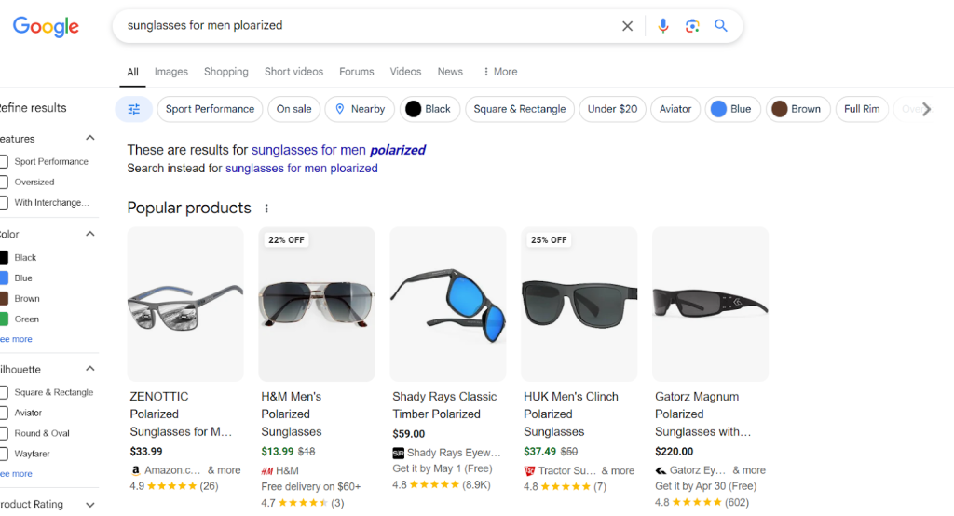Switch to the Shopping tab
This screenshot has width=954, height=516.
tap(225, 72)
